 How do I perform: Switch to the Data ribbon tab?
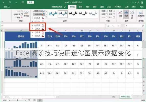102,7
